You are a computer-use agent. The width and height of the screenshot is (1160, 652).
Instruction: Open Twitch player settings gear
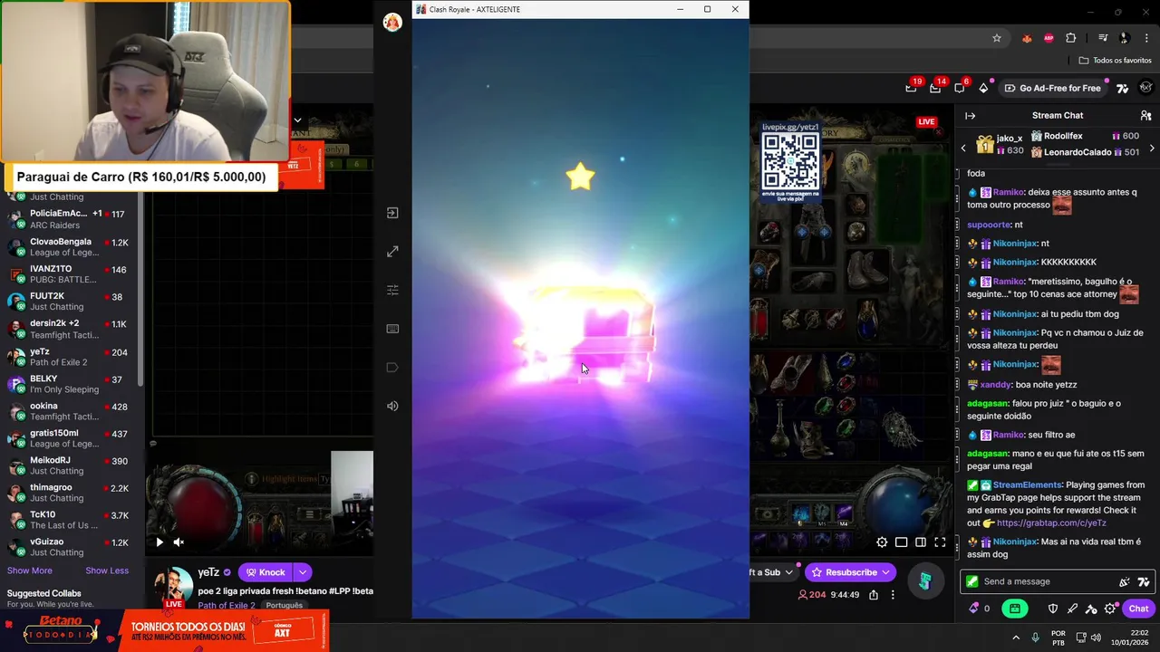tap(882, 542)
